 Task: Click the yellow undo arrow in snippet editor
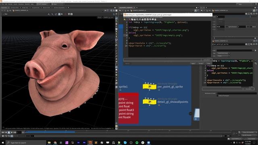coord(125,19)
